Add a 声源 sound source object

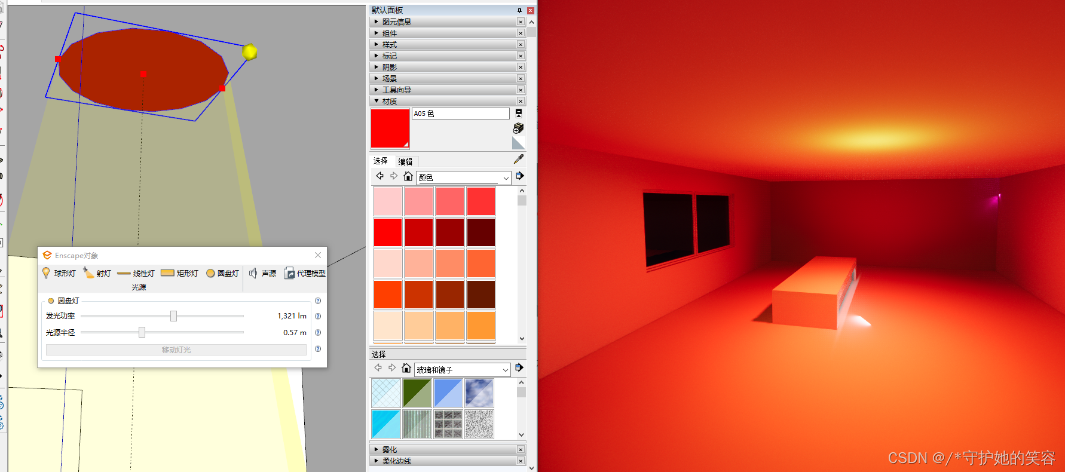262,273
